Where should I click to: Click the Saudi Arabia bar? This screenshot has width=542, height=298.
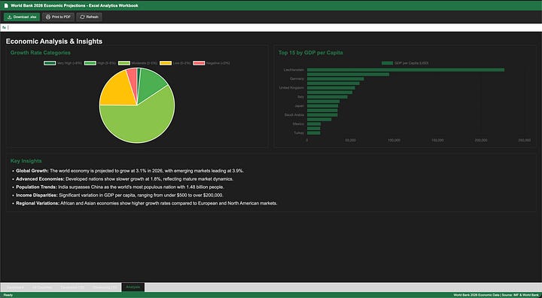click(x=322, y=115)
